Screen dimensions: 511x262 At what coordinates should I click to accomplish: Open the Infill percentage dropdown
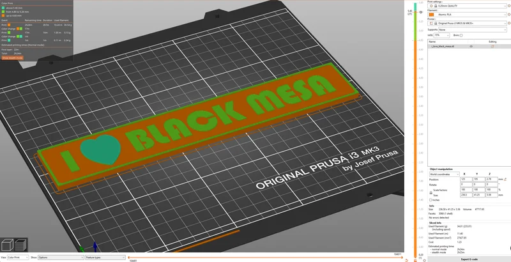coord(441,35)
